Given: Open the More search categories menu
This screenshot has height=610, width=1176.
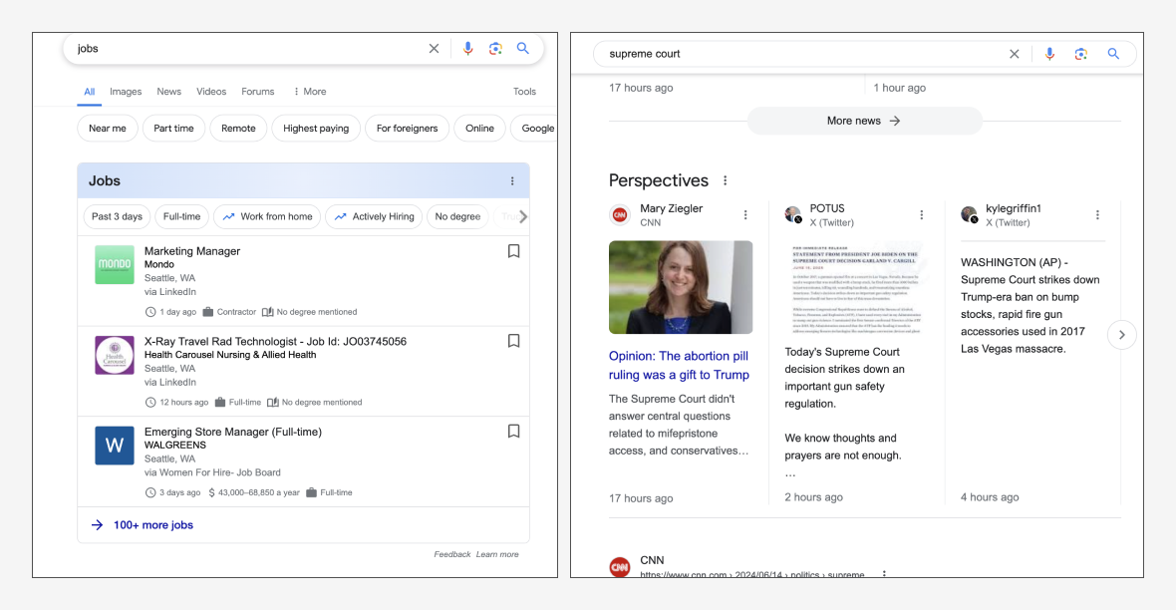Looking at the screenshot, I should [309, 92].
